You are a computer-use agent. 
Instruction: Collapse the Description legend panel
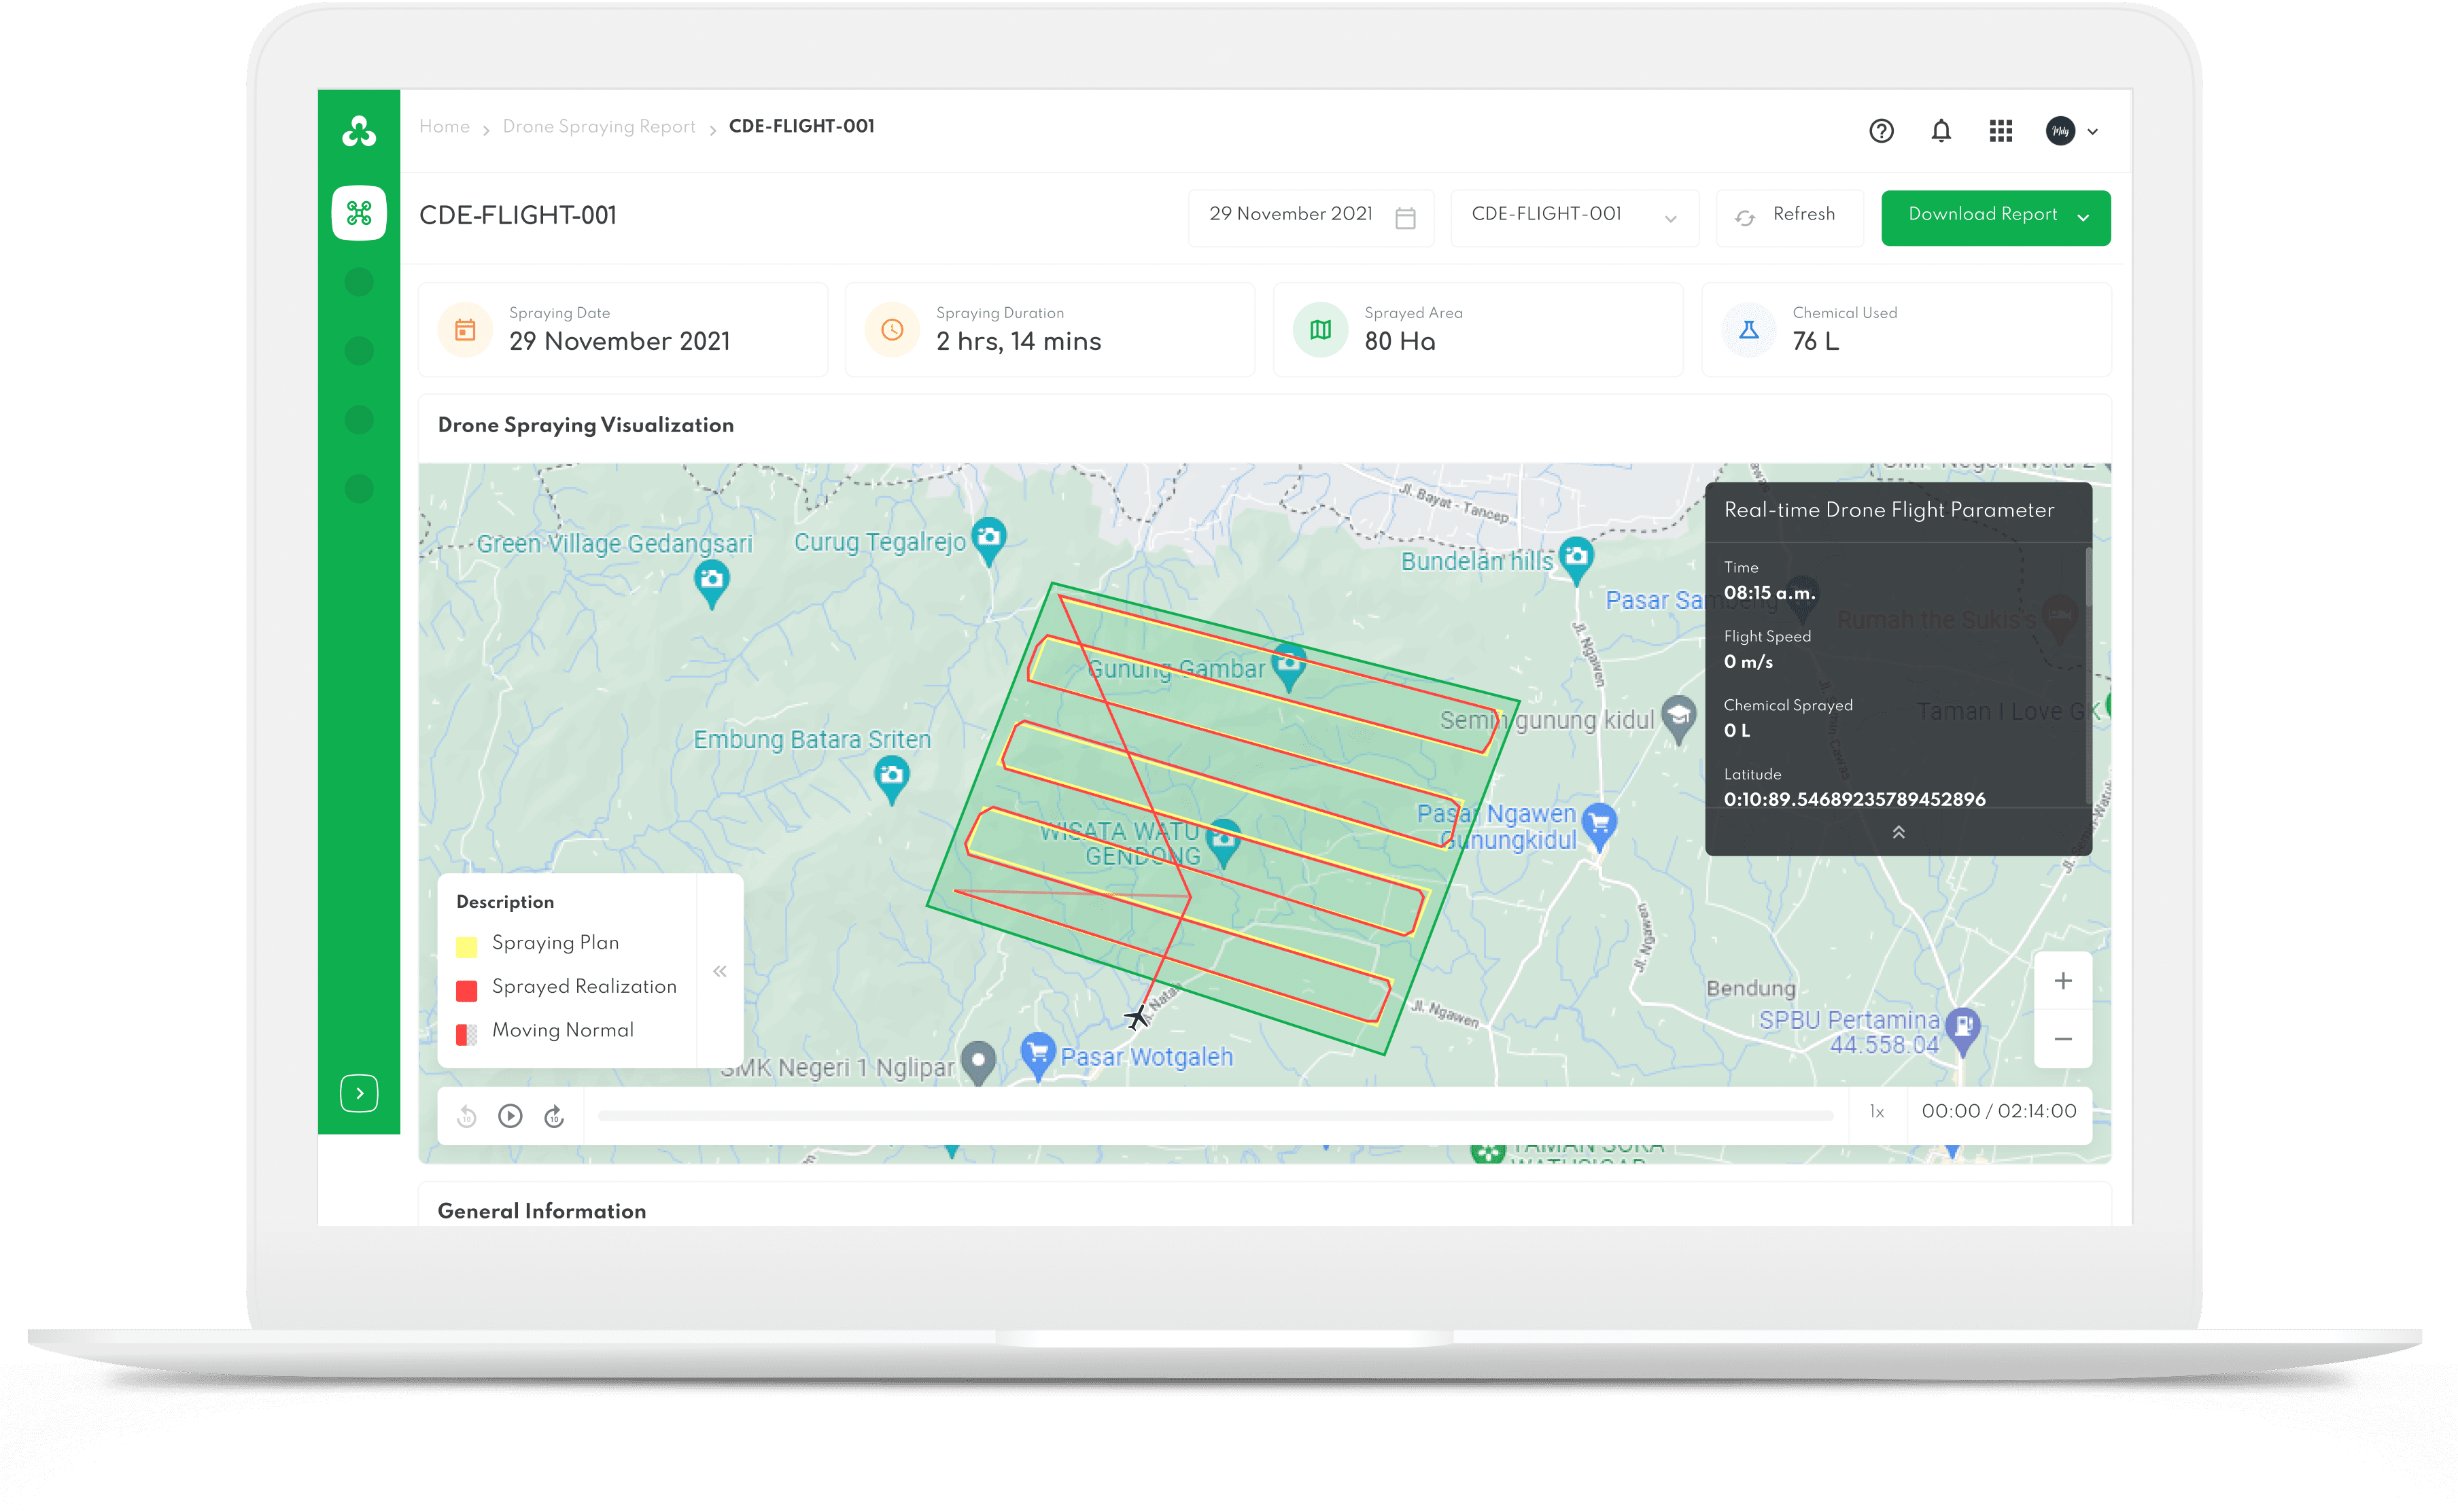pyautogui.click(x=720, y=971)
